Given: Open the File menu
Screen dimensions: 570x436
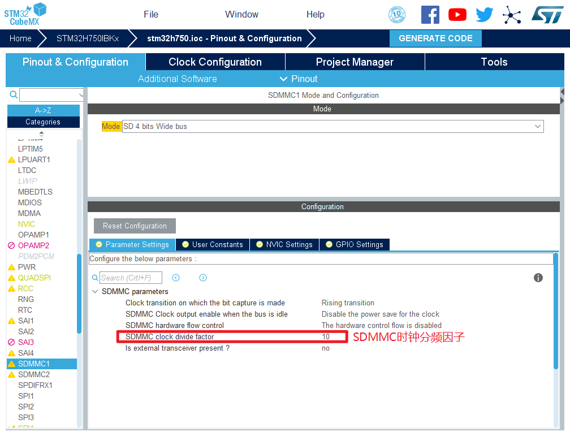Looking at the screenshot, I should [x=151, y=15].
